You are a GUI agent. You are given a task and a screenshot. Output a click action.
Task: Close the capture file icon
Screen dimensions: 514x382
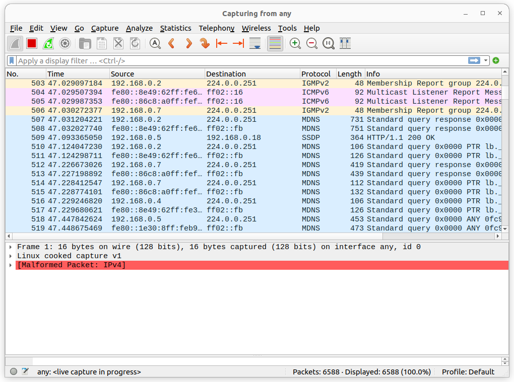(x=118, y=44)
